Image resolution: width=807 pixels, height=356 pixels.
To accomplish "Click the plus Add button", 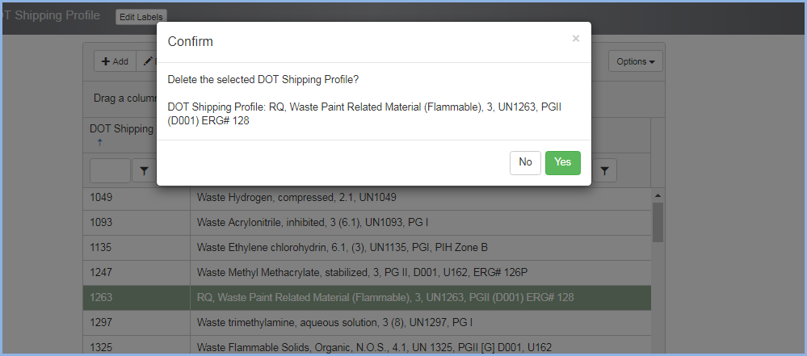I will pyautogui.click(x=115, y=61).
